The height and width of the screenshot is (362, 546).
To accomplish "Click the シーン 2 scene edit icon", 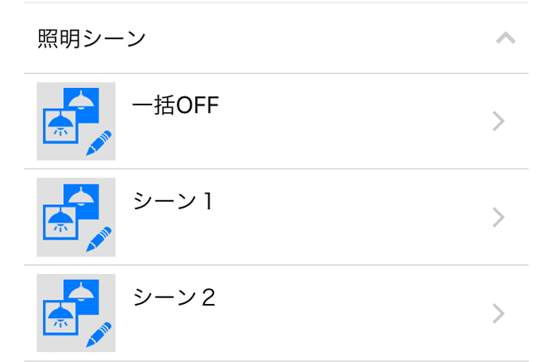I will click(76, 313).
